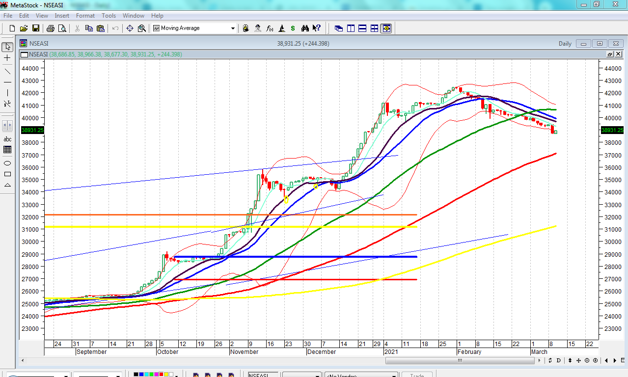Toggle the highlighted window layout button
Screen dimensions: 628x377
click(386, 28)
